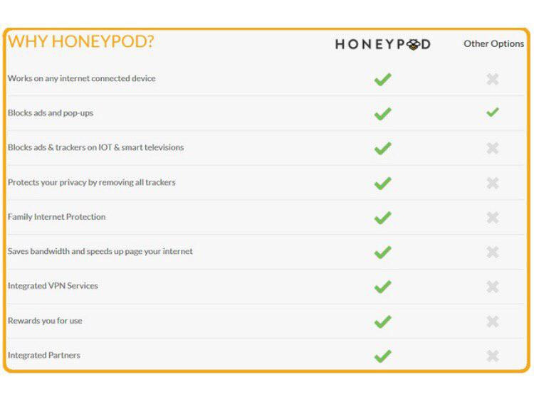Click Honeypod checkmark for any internet device
Screen dimensions: 534x419
point(383,79)
